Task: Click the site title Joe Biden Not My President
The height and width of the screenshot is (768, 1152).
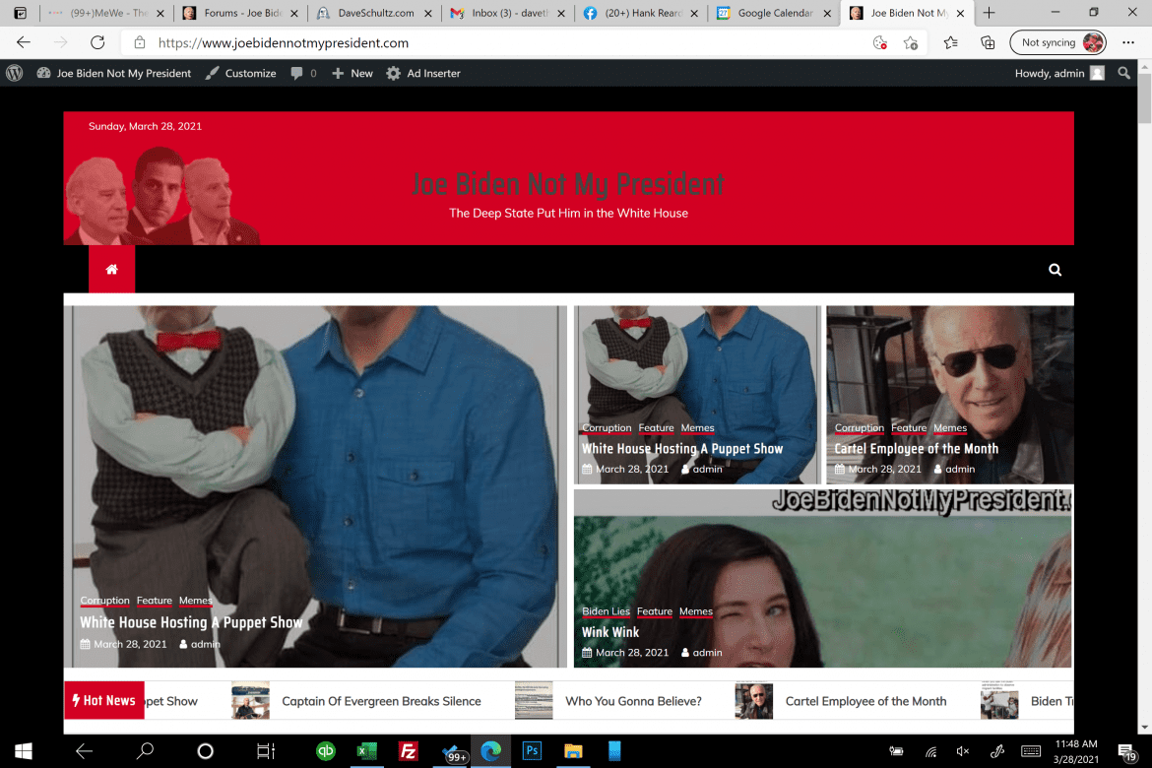Action: [568, 184]
